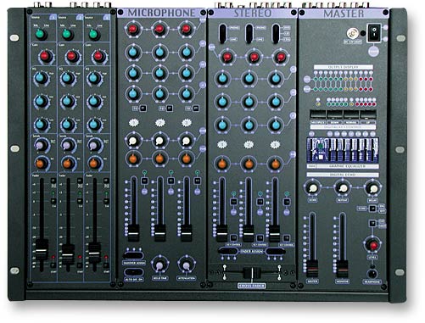Screen dimensions: 425x323
Task: Click channel 2 fader handle in input module
Action: (68, 253)
